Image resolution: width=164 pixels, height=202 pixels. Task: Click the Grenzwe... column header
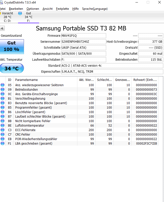tap(122, 80)
